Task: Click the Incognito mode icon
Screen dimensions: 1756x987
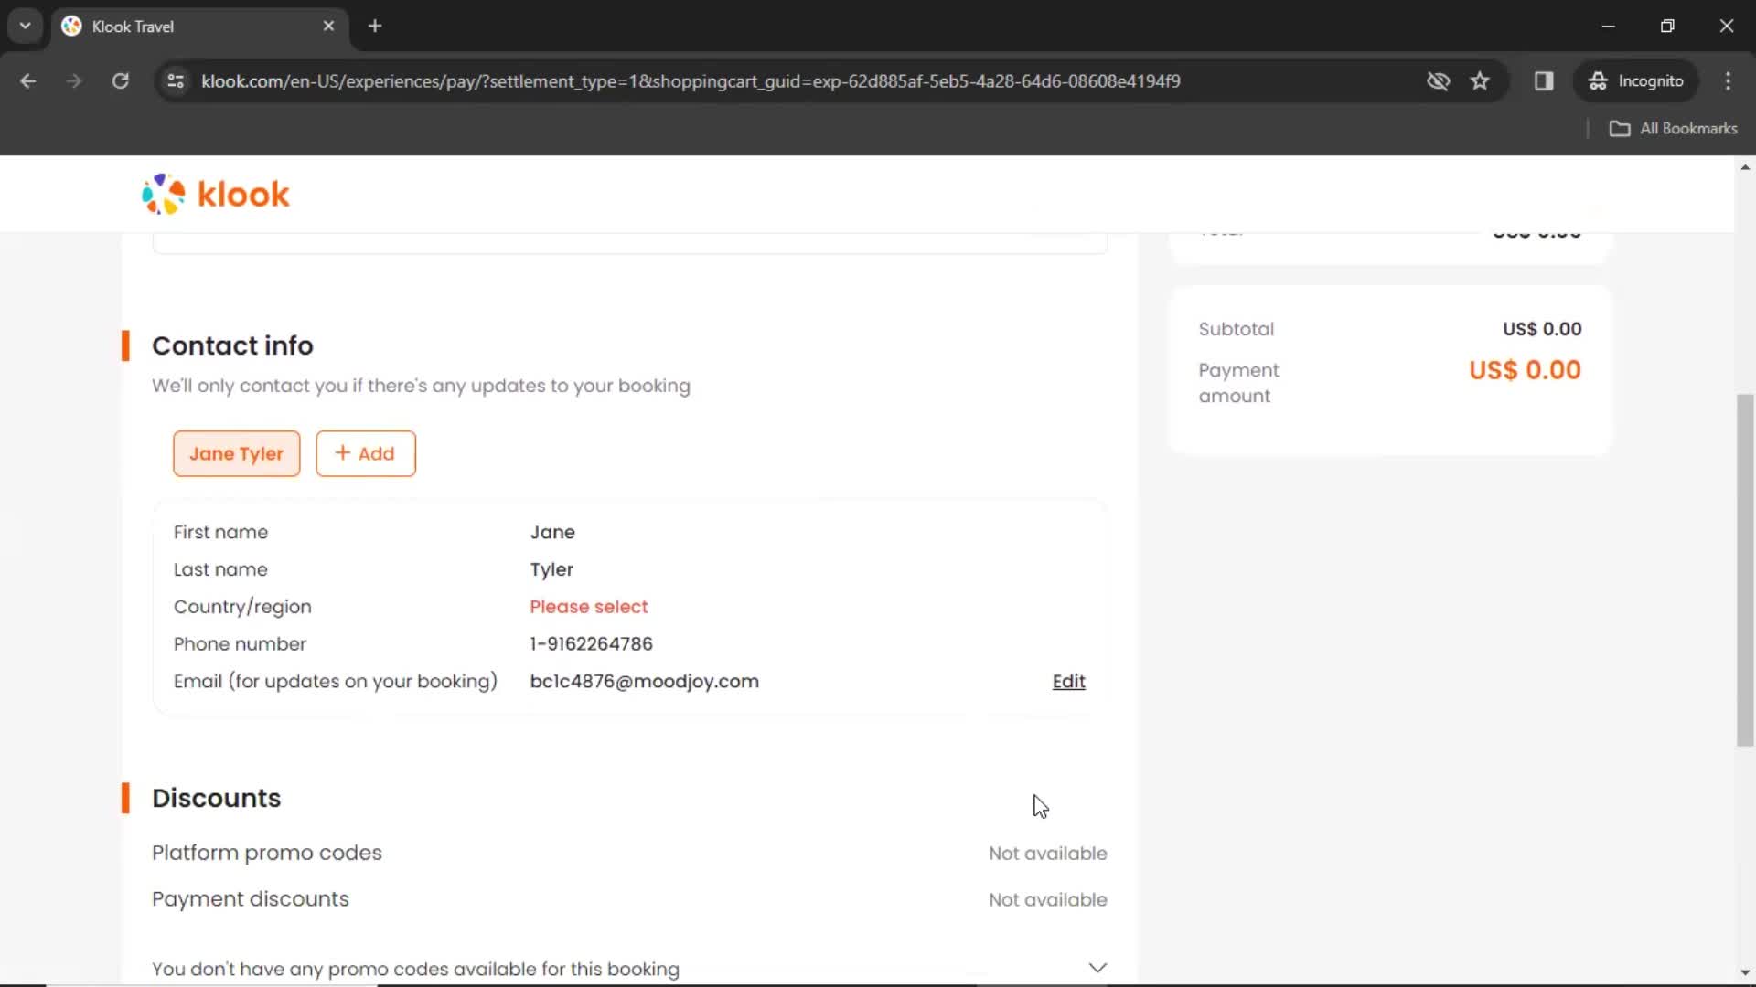Action: tap(1598, 80)
